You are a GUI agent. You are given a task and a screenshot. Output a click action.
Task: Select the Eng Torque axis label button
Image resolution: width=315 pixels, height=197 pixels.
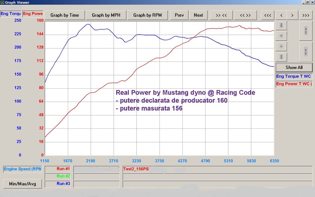click(x=11, y=14)
